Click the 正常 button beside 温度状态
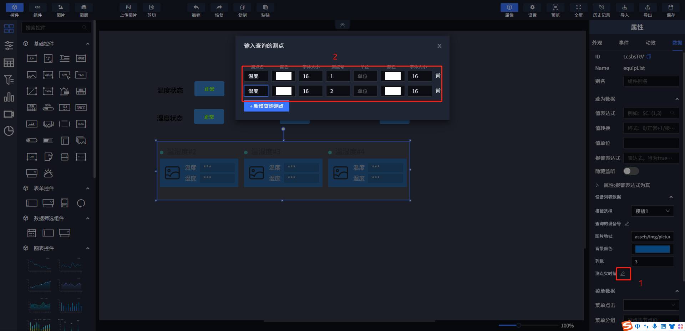 pos(209,89)
